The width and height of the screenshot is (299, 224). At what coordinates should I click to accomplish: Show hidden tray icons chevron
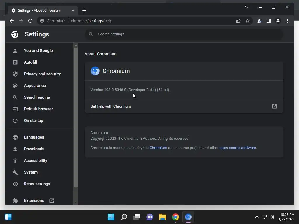coord(257,217)
